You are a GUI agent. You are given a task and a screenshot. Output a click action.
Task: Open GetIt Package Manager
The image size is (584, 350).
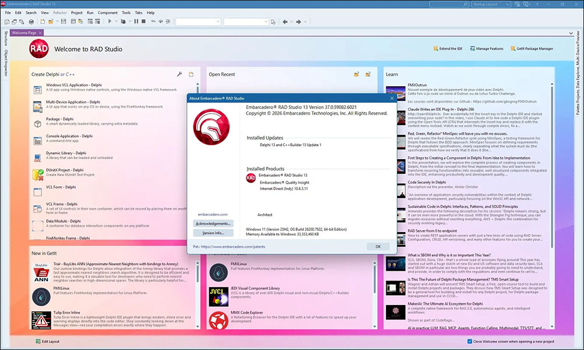[x=531, y=49]
